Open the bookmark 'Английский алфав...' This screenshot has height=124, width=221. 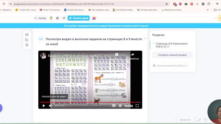123,10
